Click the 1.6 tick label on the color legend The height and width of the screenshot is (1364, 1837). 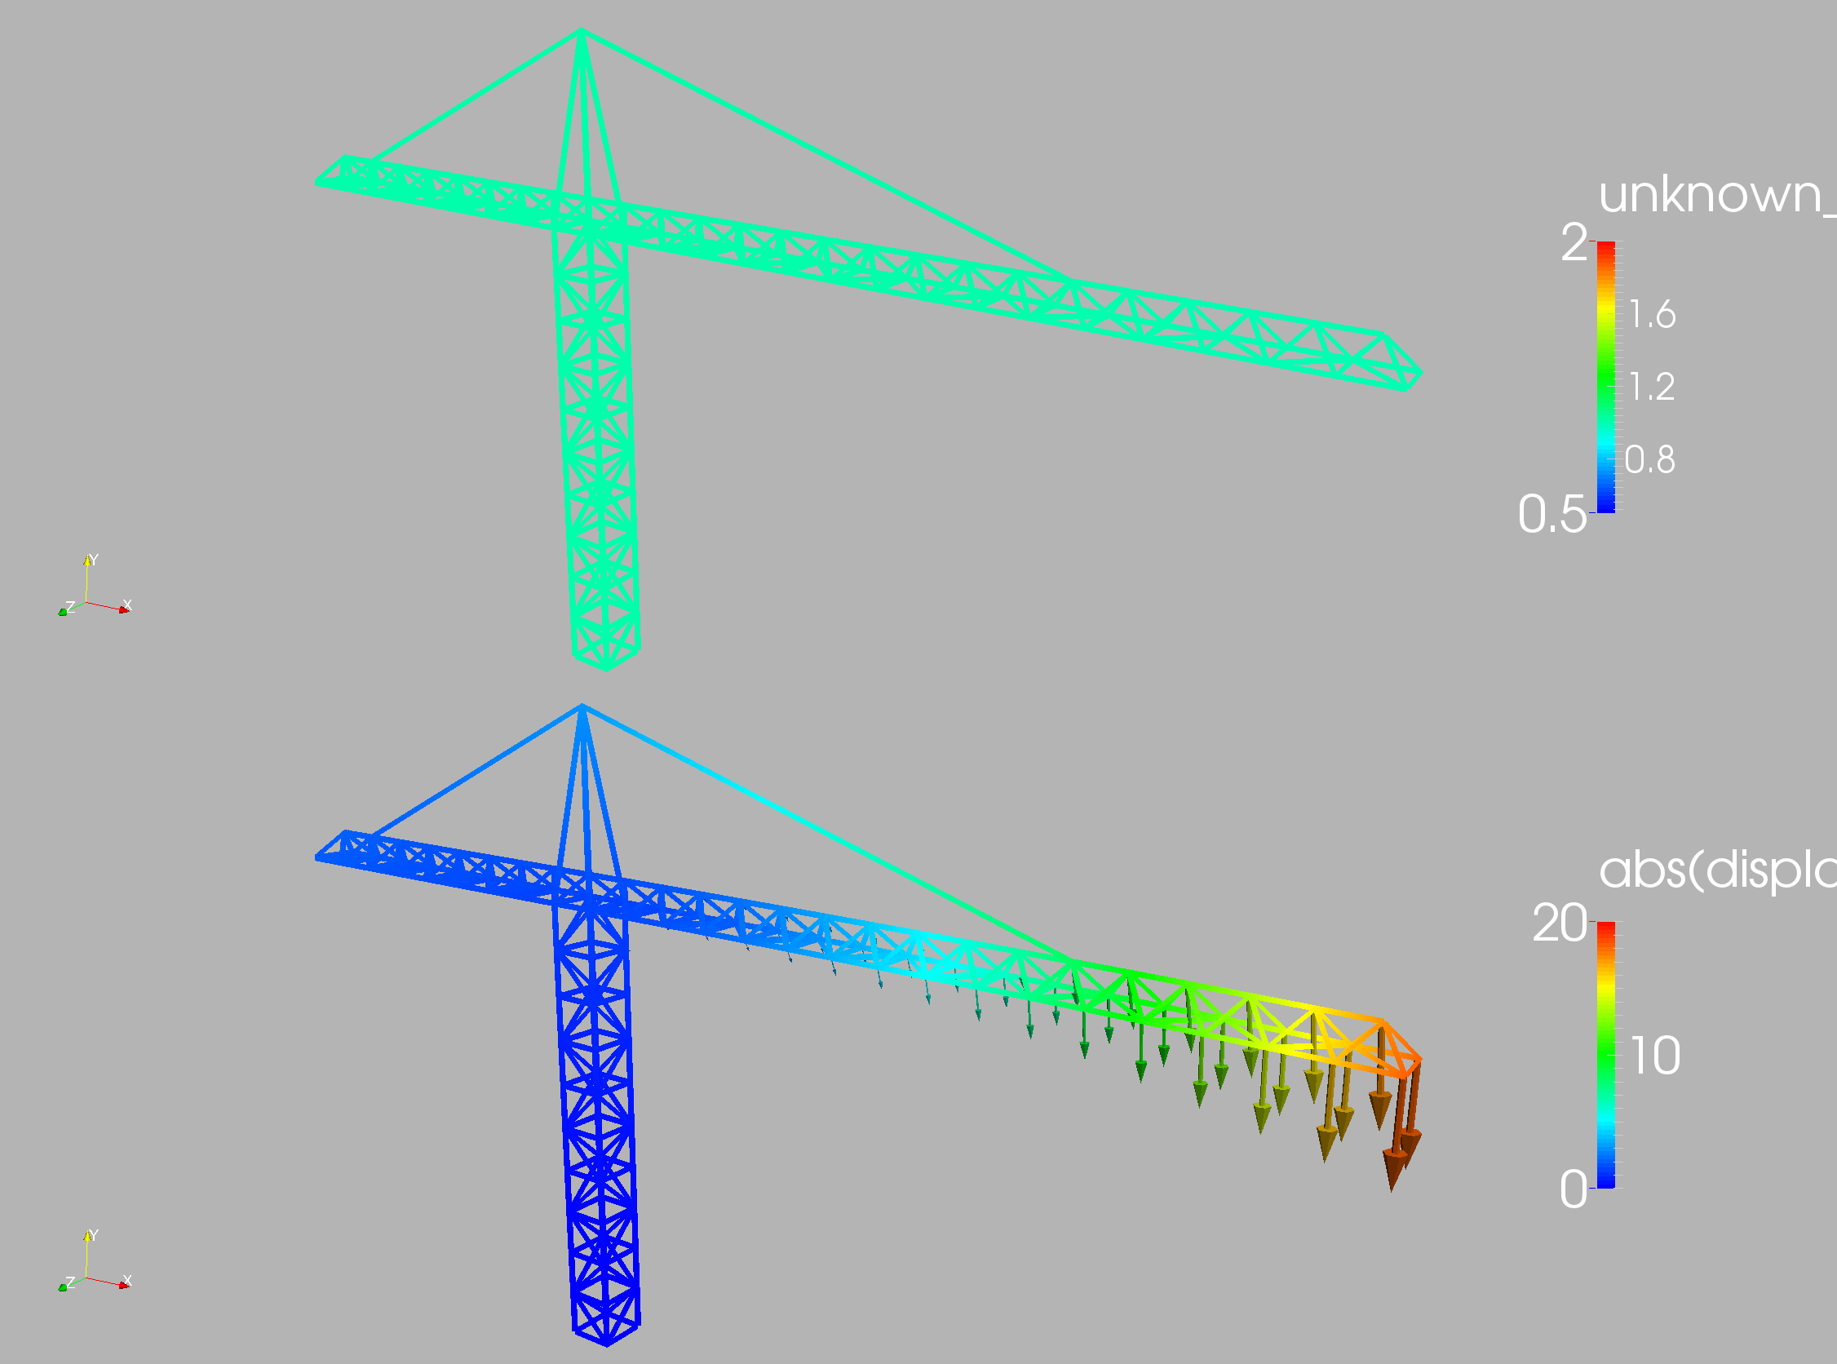pyautogui.click(x=1652, y=315)
